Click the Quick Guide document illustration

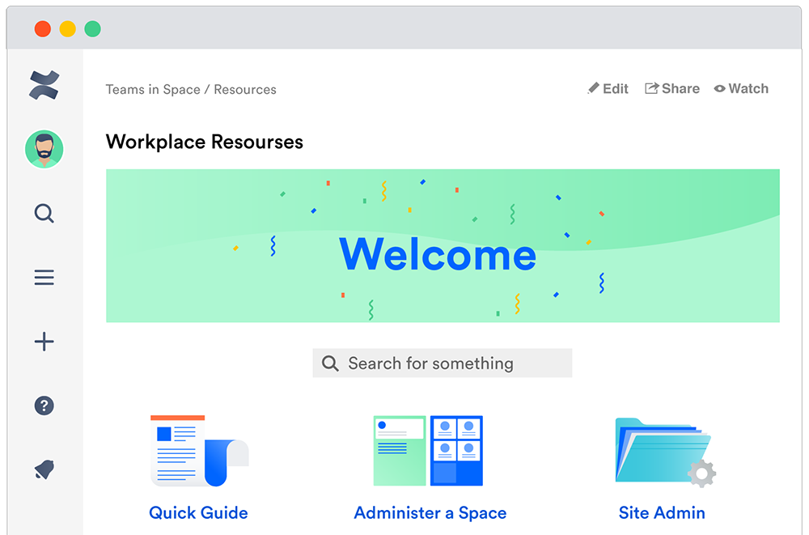point(199,451)
